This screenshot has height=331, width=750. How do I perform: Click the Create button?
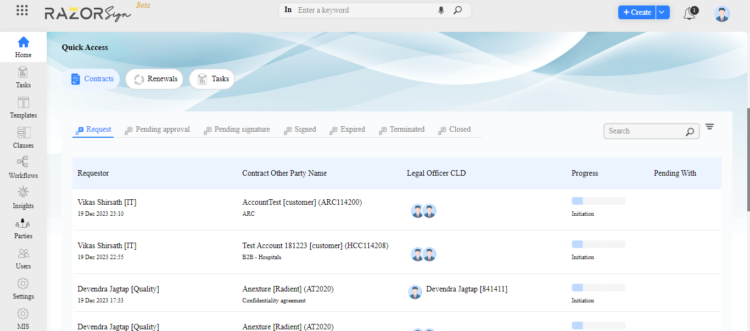pos(636,12)
